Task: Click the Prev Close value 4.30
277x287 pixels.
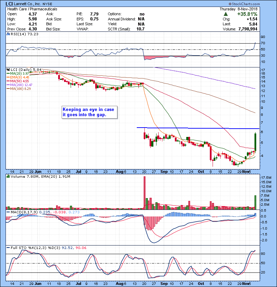Action: [33, 29]
